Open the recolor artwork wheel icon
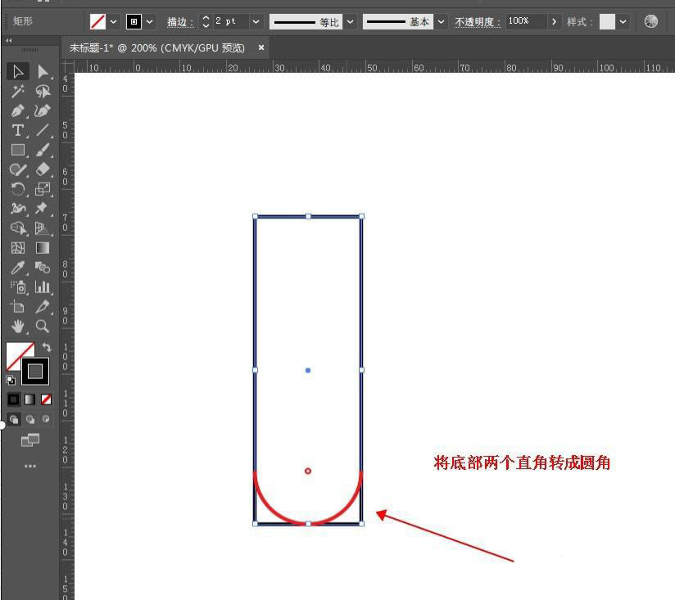 (x=651, y=21)
